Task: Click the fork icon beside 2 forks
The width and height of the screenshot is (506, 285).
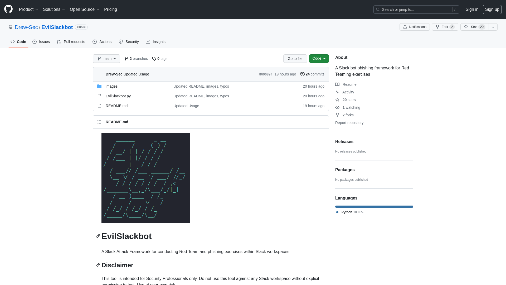Action: [337, 115]
